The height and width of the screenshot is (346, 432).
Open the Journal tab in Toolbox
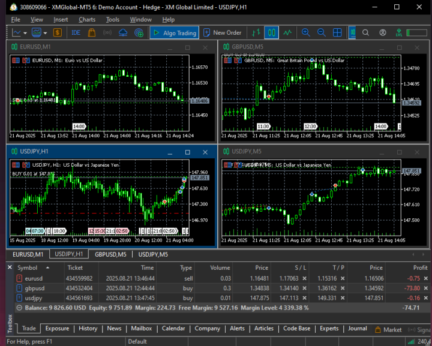[x=358, y=329]
